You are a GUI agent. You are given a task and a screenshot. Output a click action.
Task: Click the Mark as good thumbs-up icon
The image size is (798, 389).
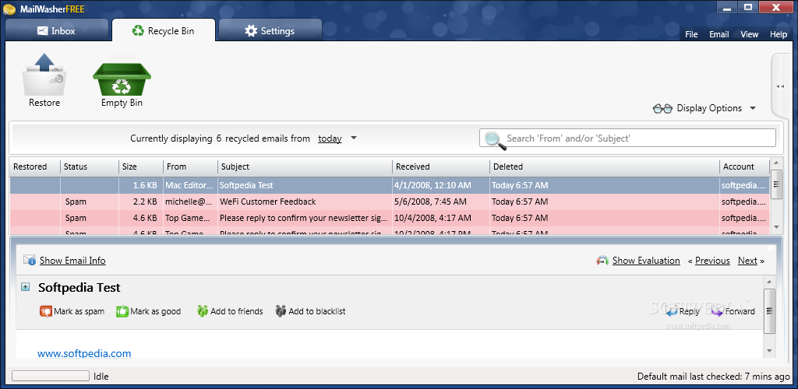point(122,310)
